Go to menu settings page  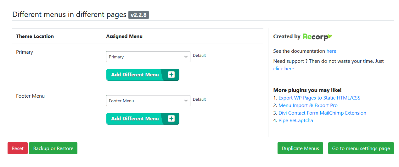(361, 148)
